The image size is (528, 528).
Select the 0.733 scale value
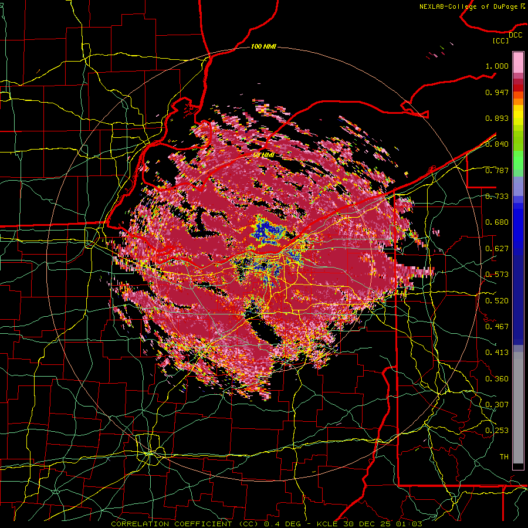[497, 197]
